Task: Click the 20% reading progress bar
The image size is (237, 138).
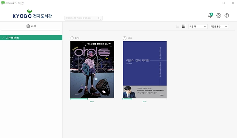Action: (145, 99)
